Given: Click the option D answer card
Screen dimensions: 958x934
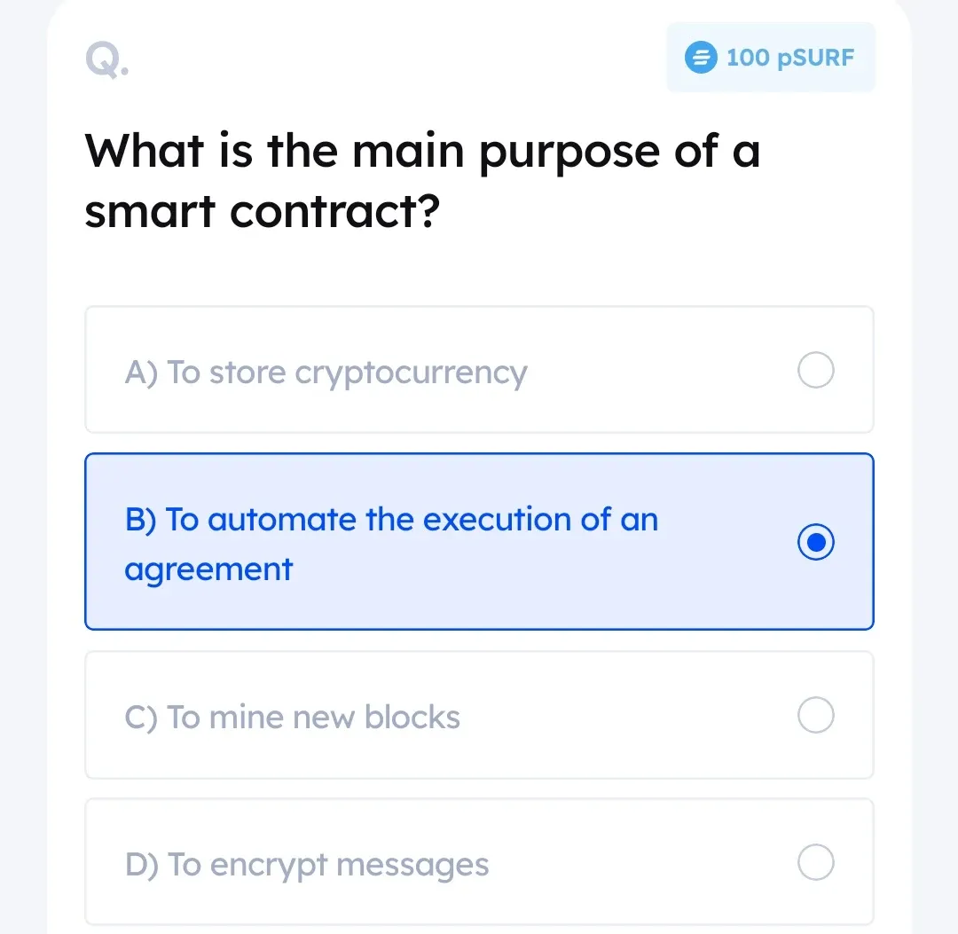Looking at the screenshot, I should [x=479, y=862].
